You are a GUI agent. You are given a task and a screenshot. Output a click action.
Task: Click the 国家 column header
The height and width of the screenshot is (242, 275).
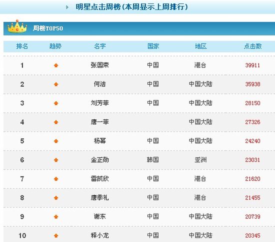point(153,46)
